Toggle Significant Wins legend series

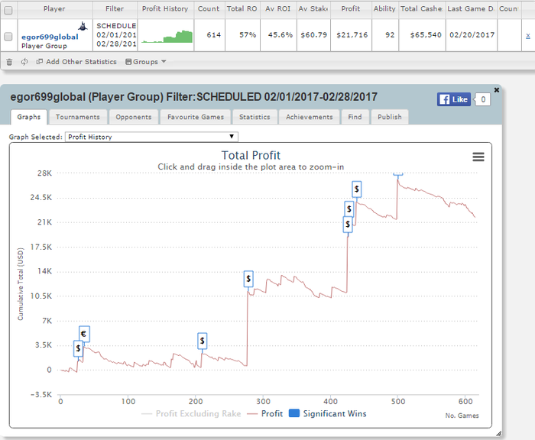(328, 414)
